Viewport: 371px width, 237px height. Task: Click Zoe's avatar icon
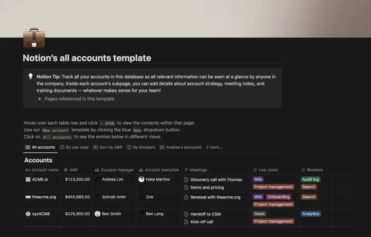coord(141,197)
